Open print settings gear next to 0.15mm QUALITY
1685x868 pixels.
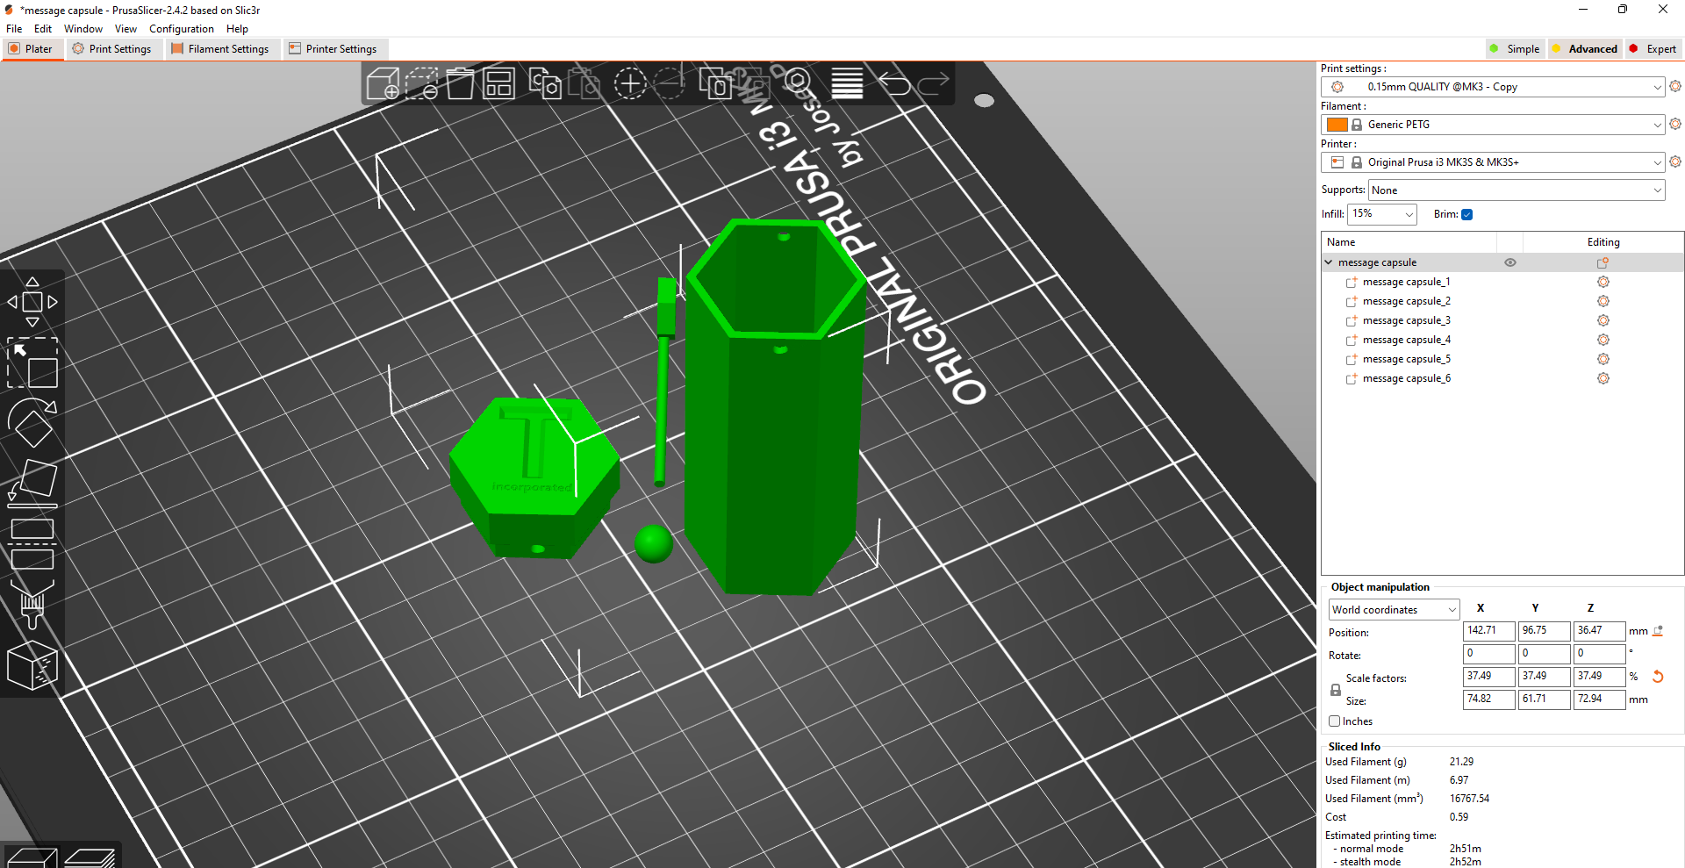[x=1675, y=86]
